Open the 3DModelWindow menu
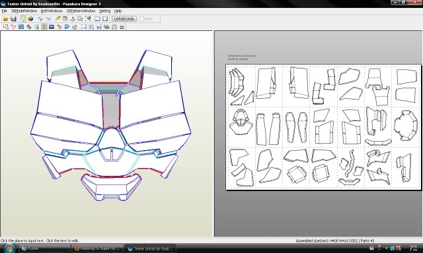The height and width of the screenshot is (253, 423). (24, 11)
